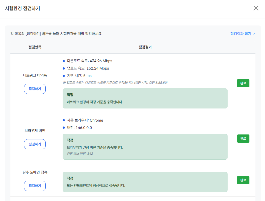Click the bullet next to 업로드 속도
The width and height of the screenshot is (265, 201).
tap(63, 68)
